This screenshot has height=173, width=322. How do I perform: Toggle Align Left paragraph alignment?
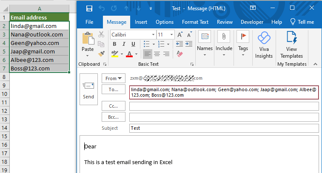coord(148,54)
